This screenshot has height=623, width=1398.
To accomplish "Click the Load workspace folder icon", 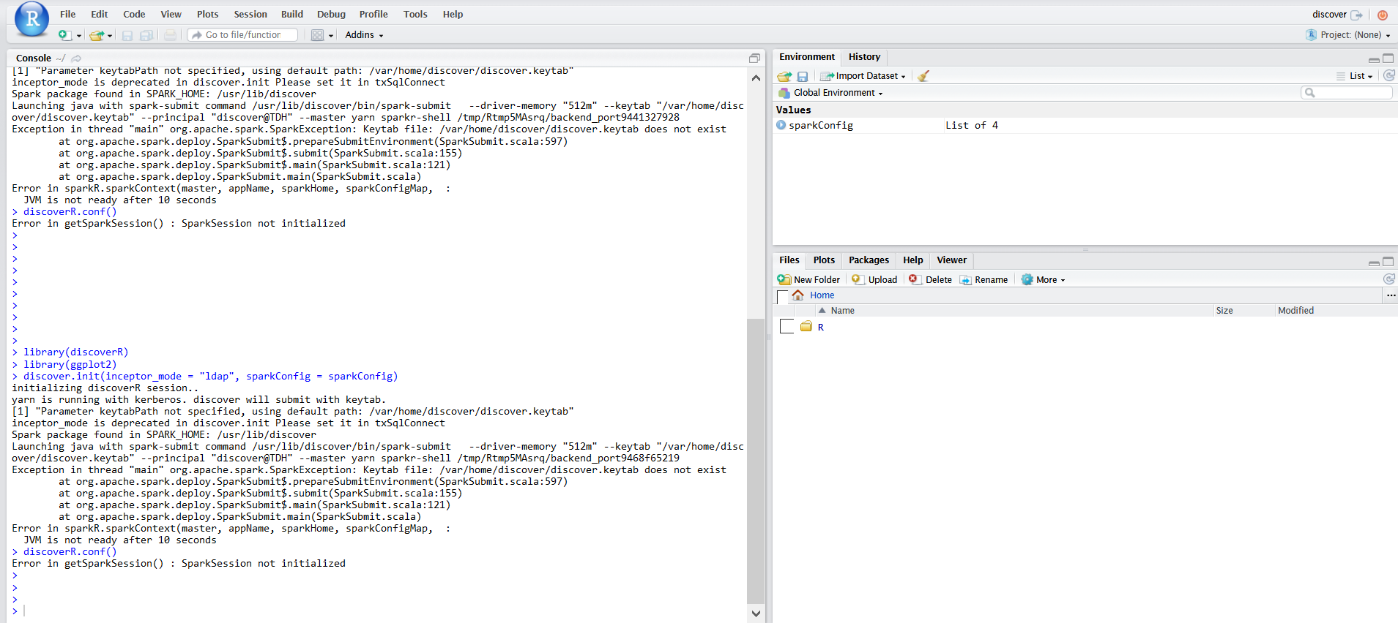I will point(784,76).
